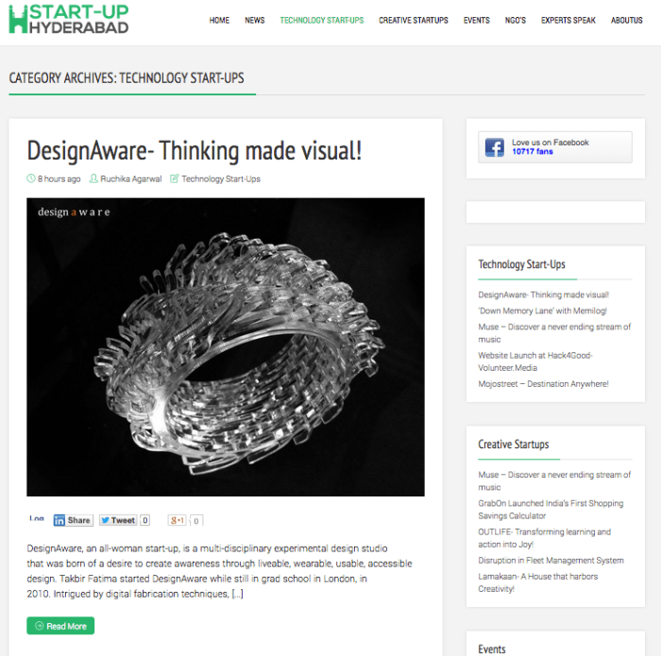The width and height of the screenshot is (661, 656).
Task: Open Creative Startups navigation menu
Action: pyautogui.click(x=413, y=20)
